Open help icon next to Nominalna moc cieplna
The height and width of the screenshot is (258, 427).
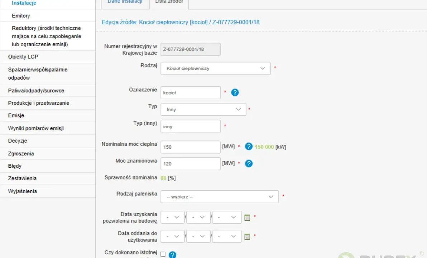click(249, 147)
